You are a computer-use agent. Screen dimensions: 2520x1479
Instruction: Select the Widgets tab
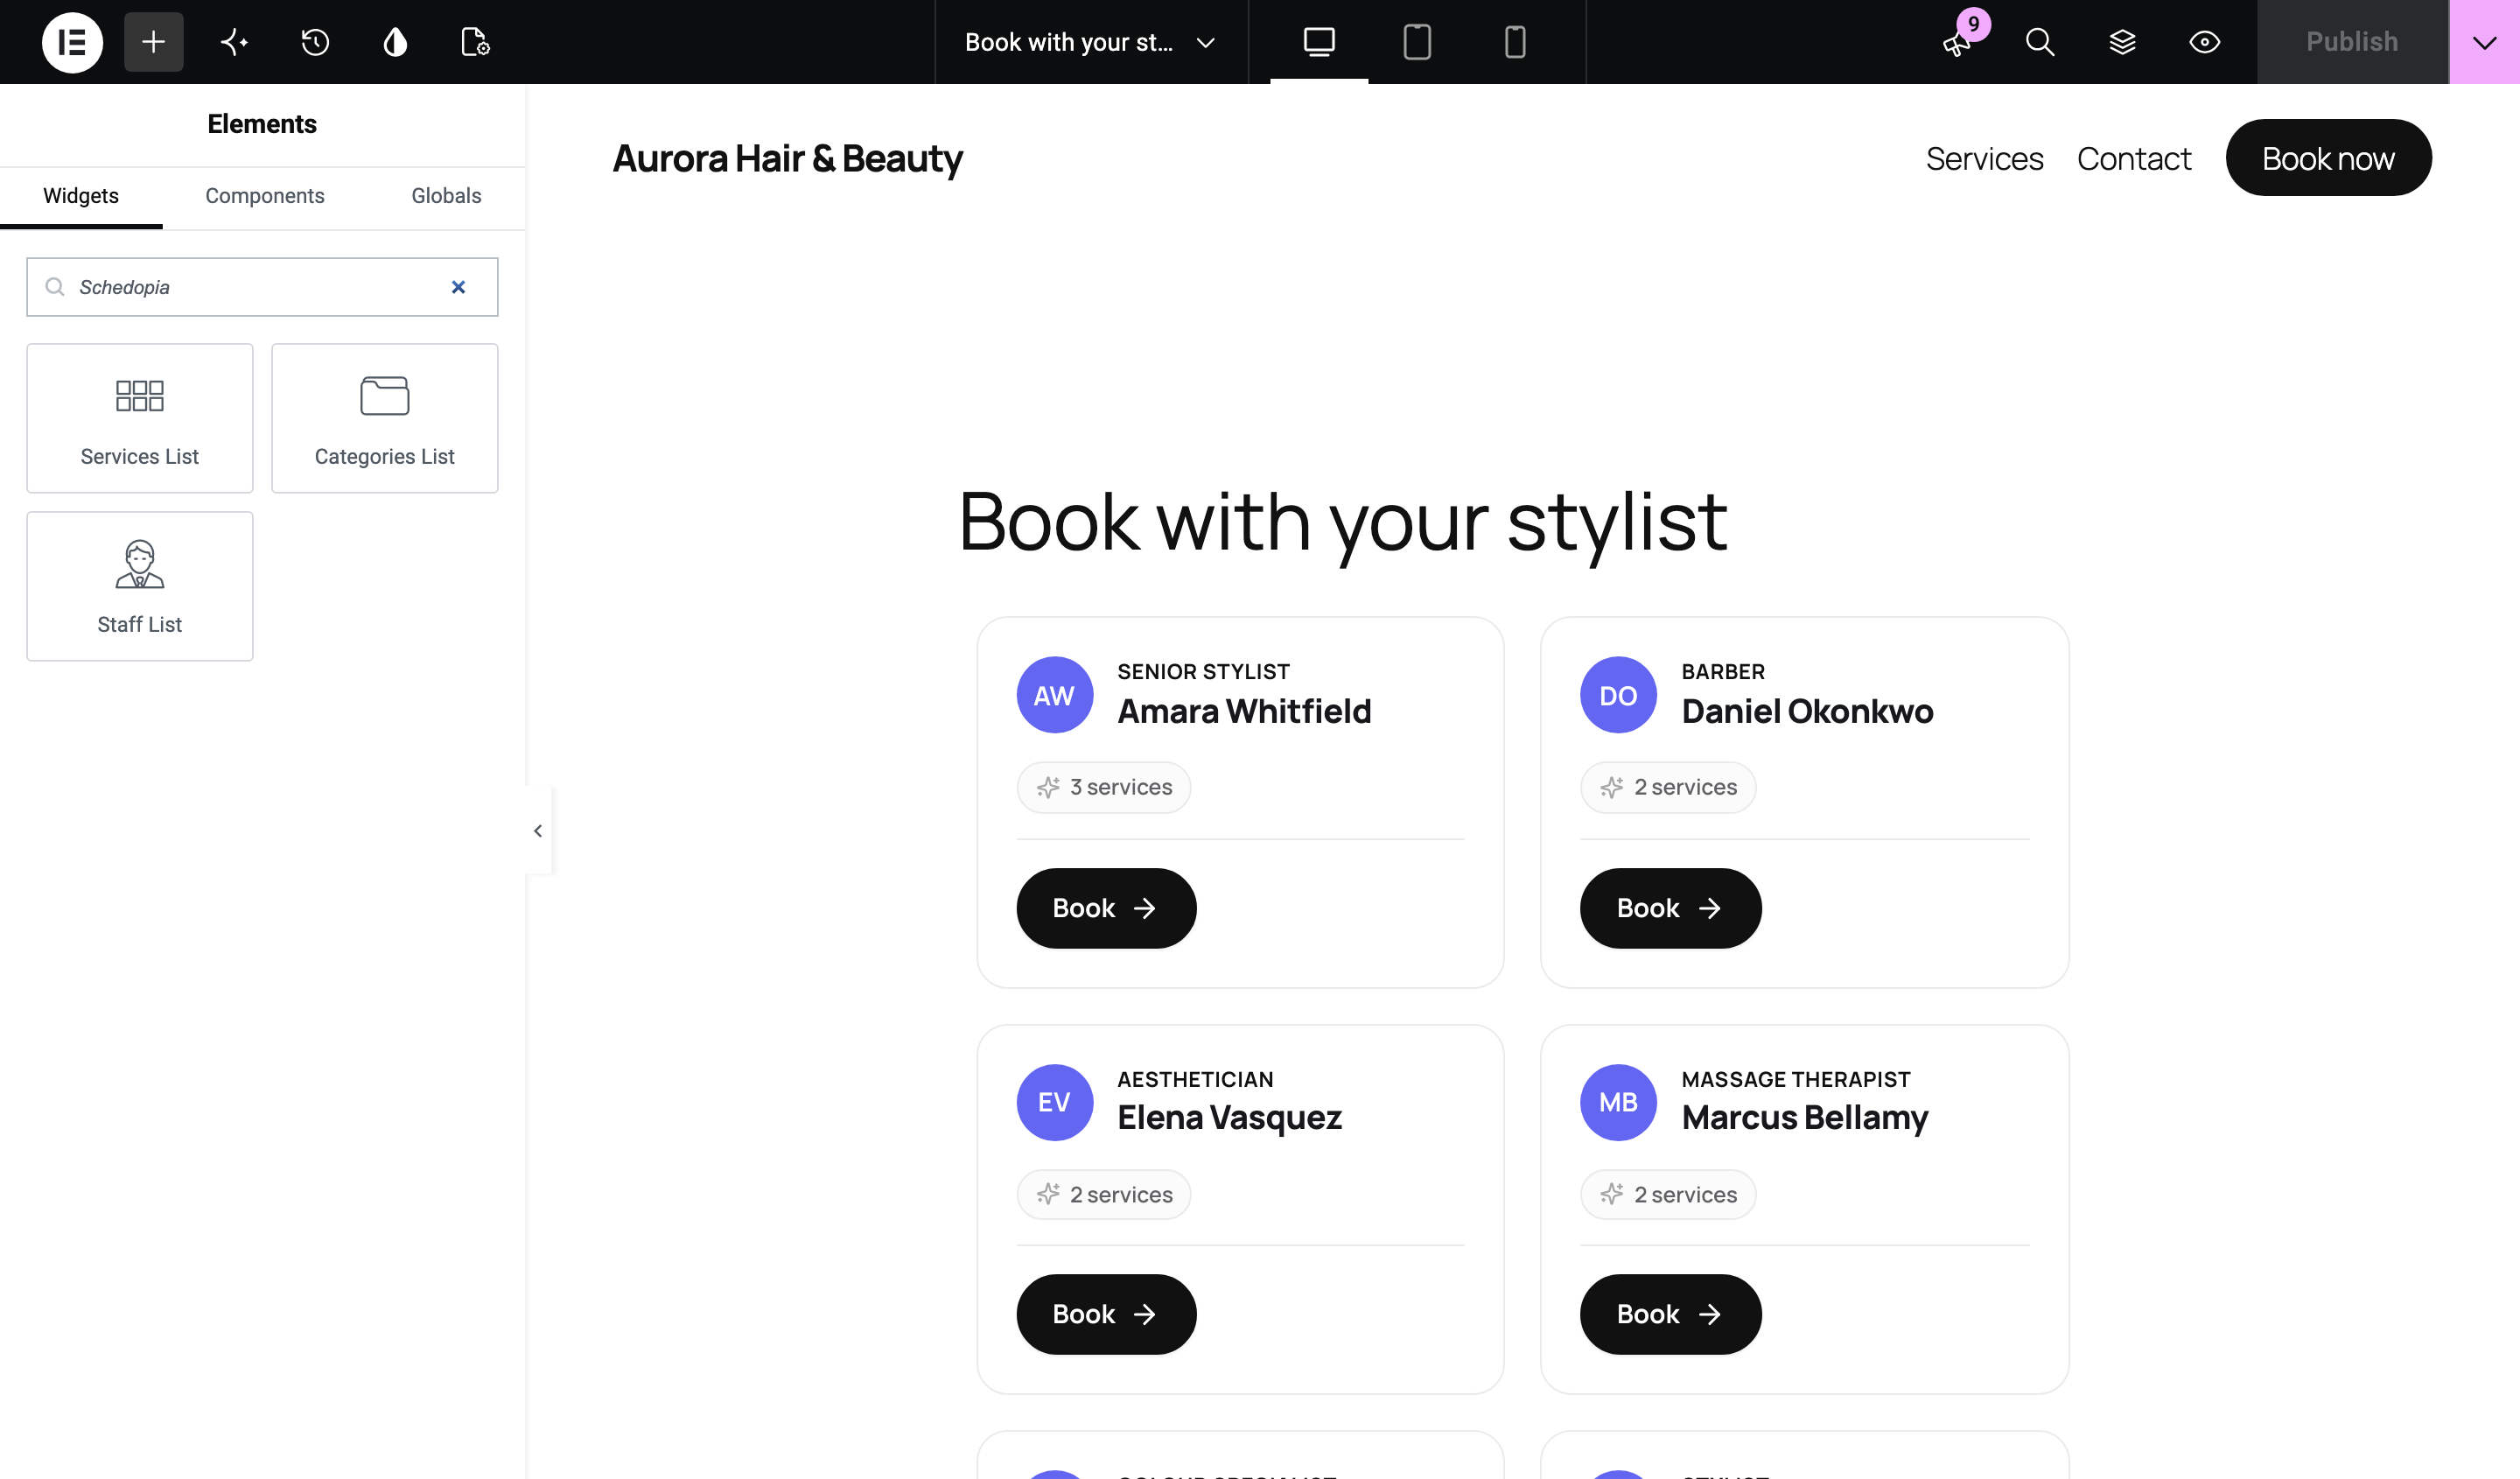pyautogui.click(x=81, y=196)
